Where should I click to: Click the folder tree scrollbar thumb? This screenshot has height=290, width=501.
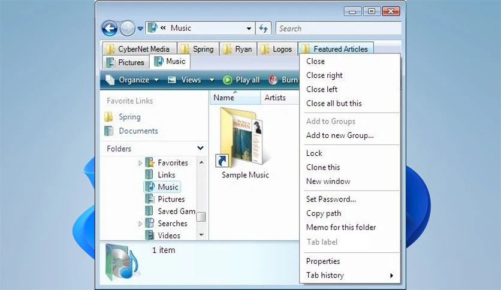[201, 217]
